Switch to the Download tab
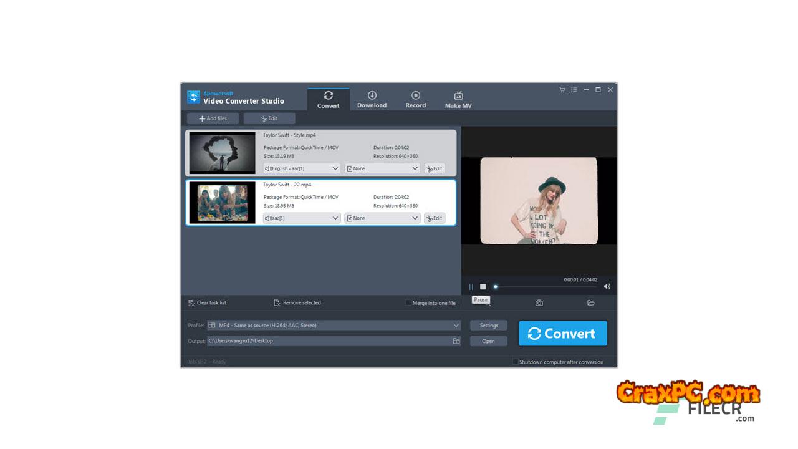The image size is (798, 449). click(372, 100)
